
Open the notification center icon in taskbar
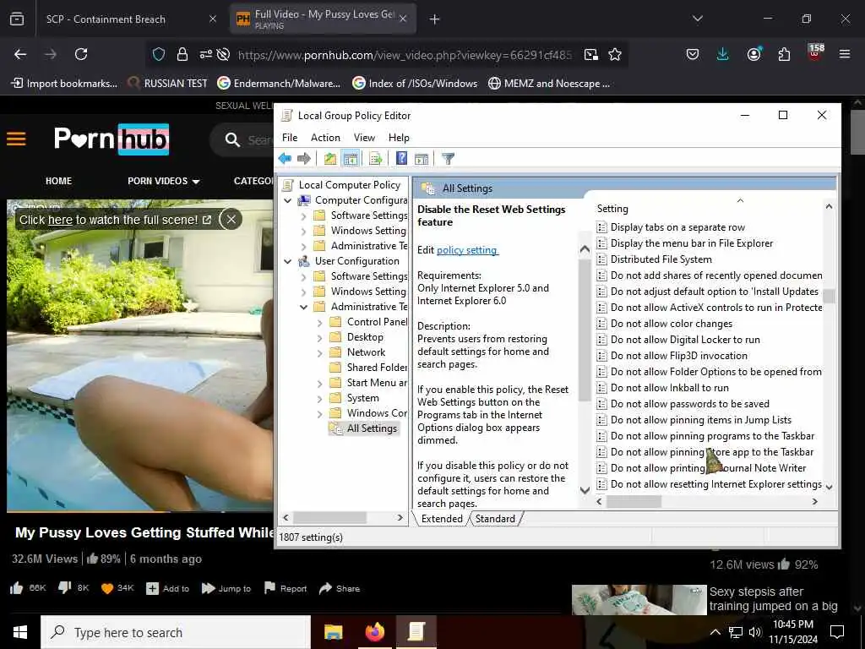click(x=837, y=632)
